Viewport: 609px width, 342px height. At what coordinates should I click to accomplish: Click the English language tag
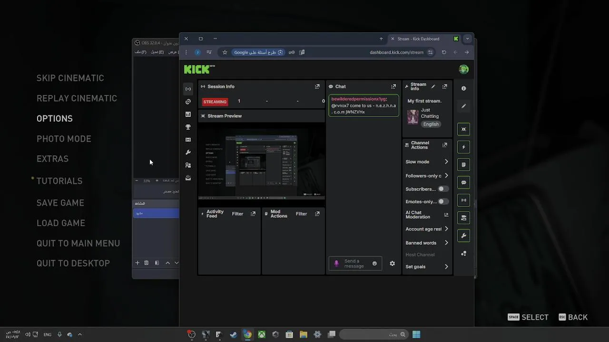coord(431,124)
